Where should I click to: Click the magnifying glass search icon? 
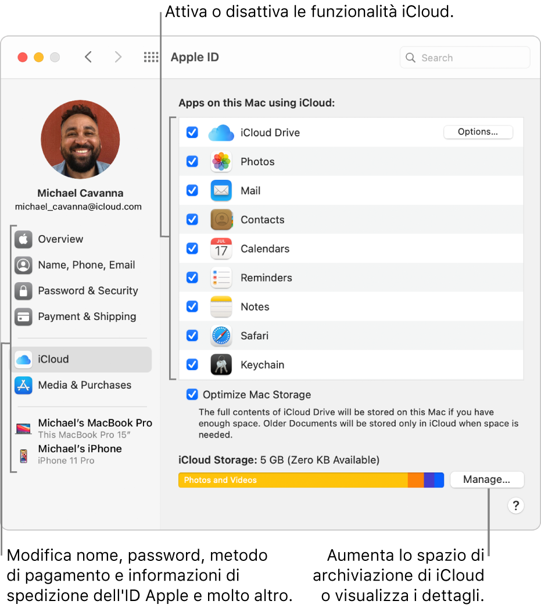[410, 58]
